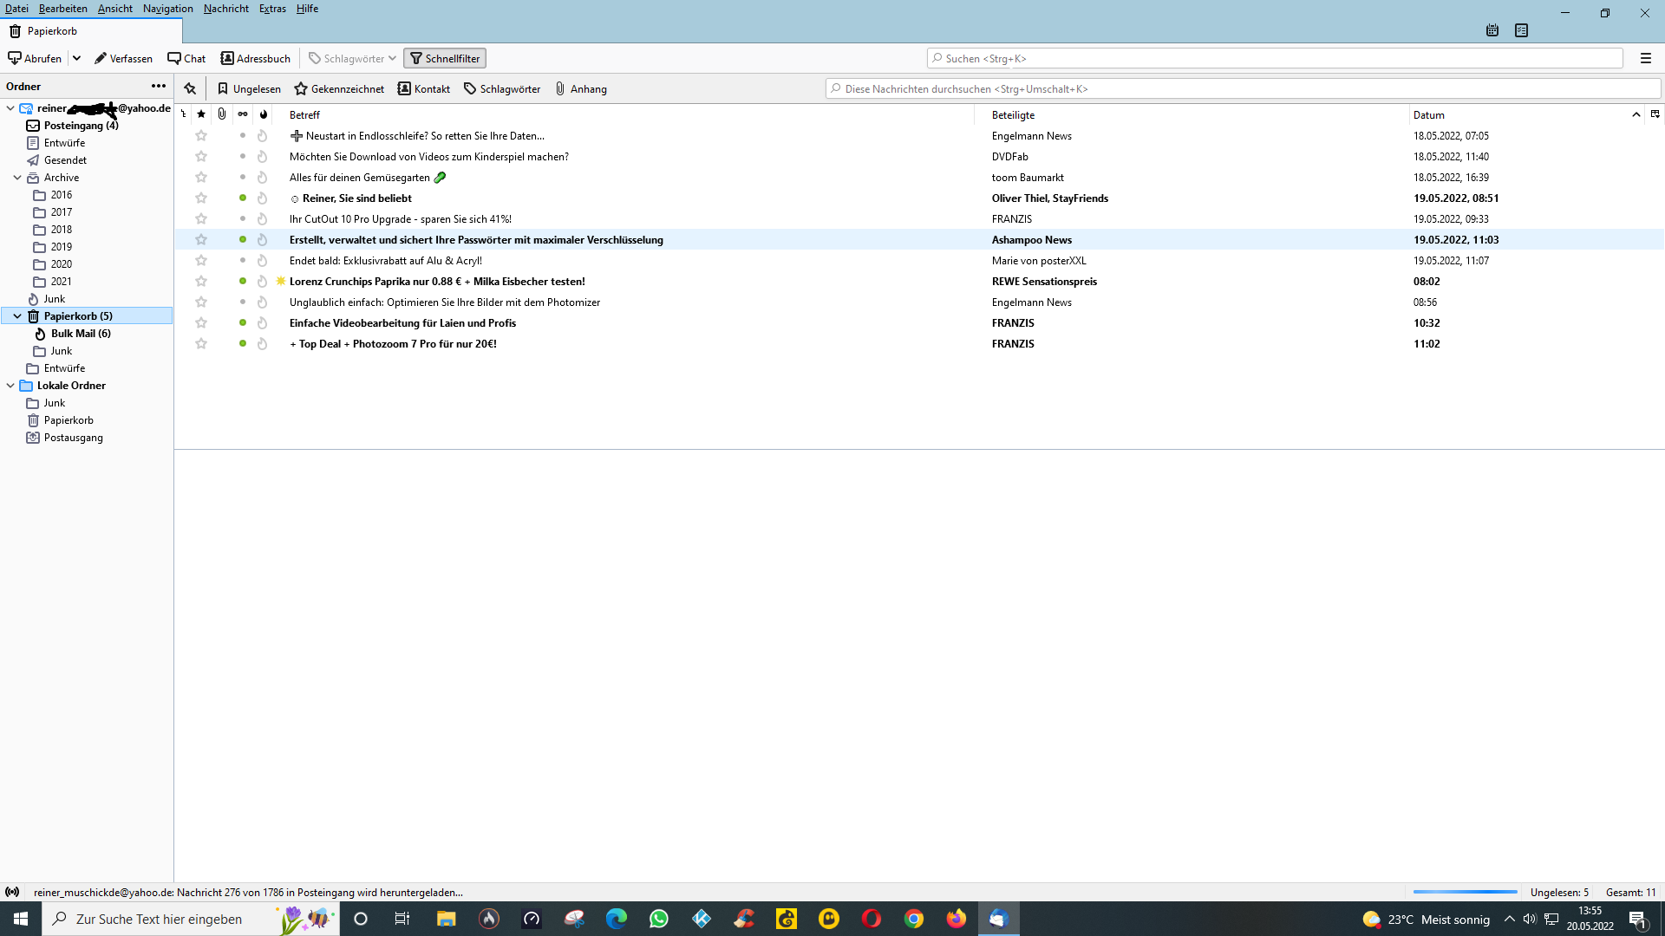
Task: Open the tasks icon in the tab bar
Action: click(1522, 30)
